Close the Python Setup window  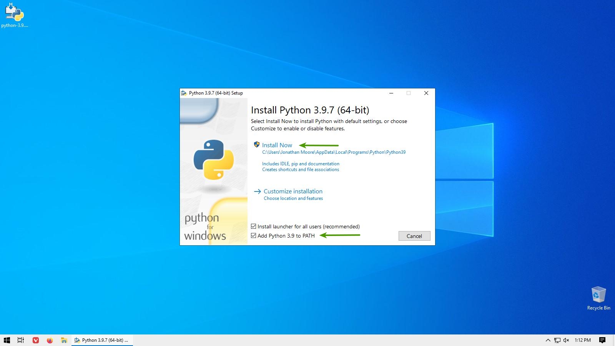pos(426,93)
